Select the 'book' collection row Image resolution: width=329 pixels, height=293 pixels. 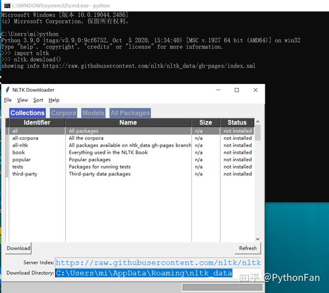131,153
